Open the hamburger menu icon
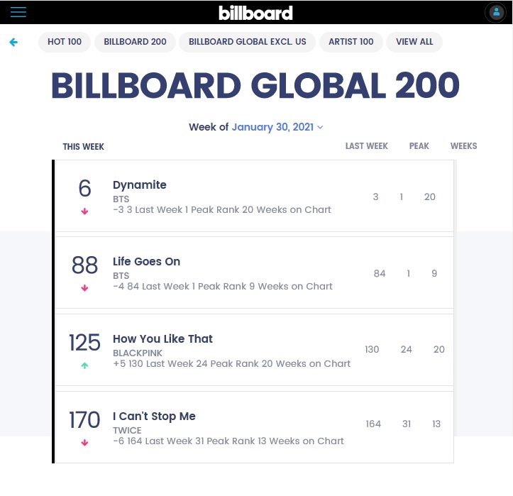Screen dimensions: 513x496 pos(18,12)
